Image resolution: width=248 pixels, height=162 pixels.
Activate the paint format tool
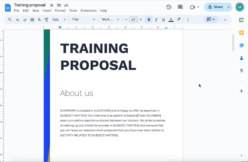point(46,20)
